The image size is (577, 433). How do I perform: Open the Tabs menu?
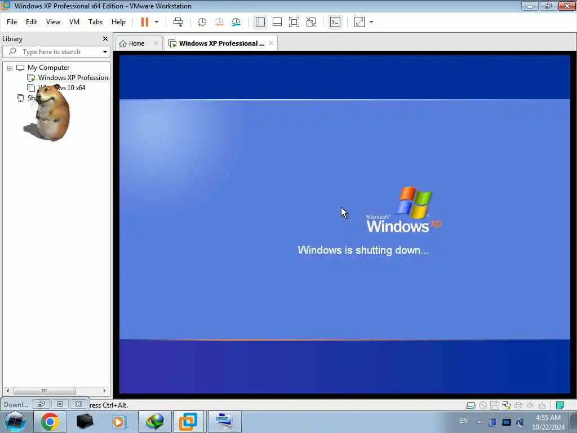(95, 22)
